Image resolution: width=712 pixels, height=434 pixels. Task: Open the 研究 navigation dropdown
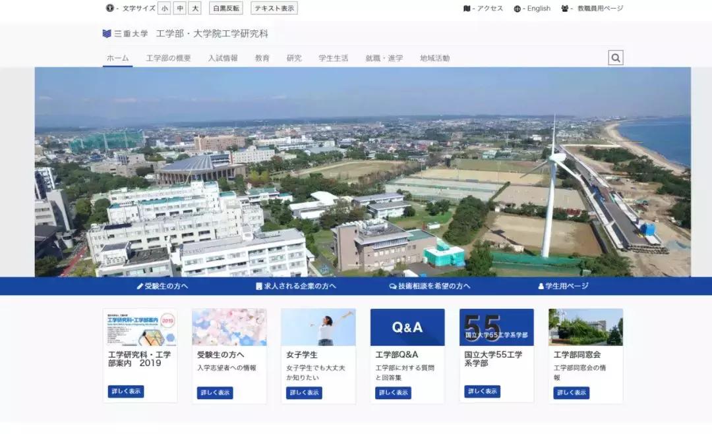pyautogui.click(x=293, y=58)
